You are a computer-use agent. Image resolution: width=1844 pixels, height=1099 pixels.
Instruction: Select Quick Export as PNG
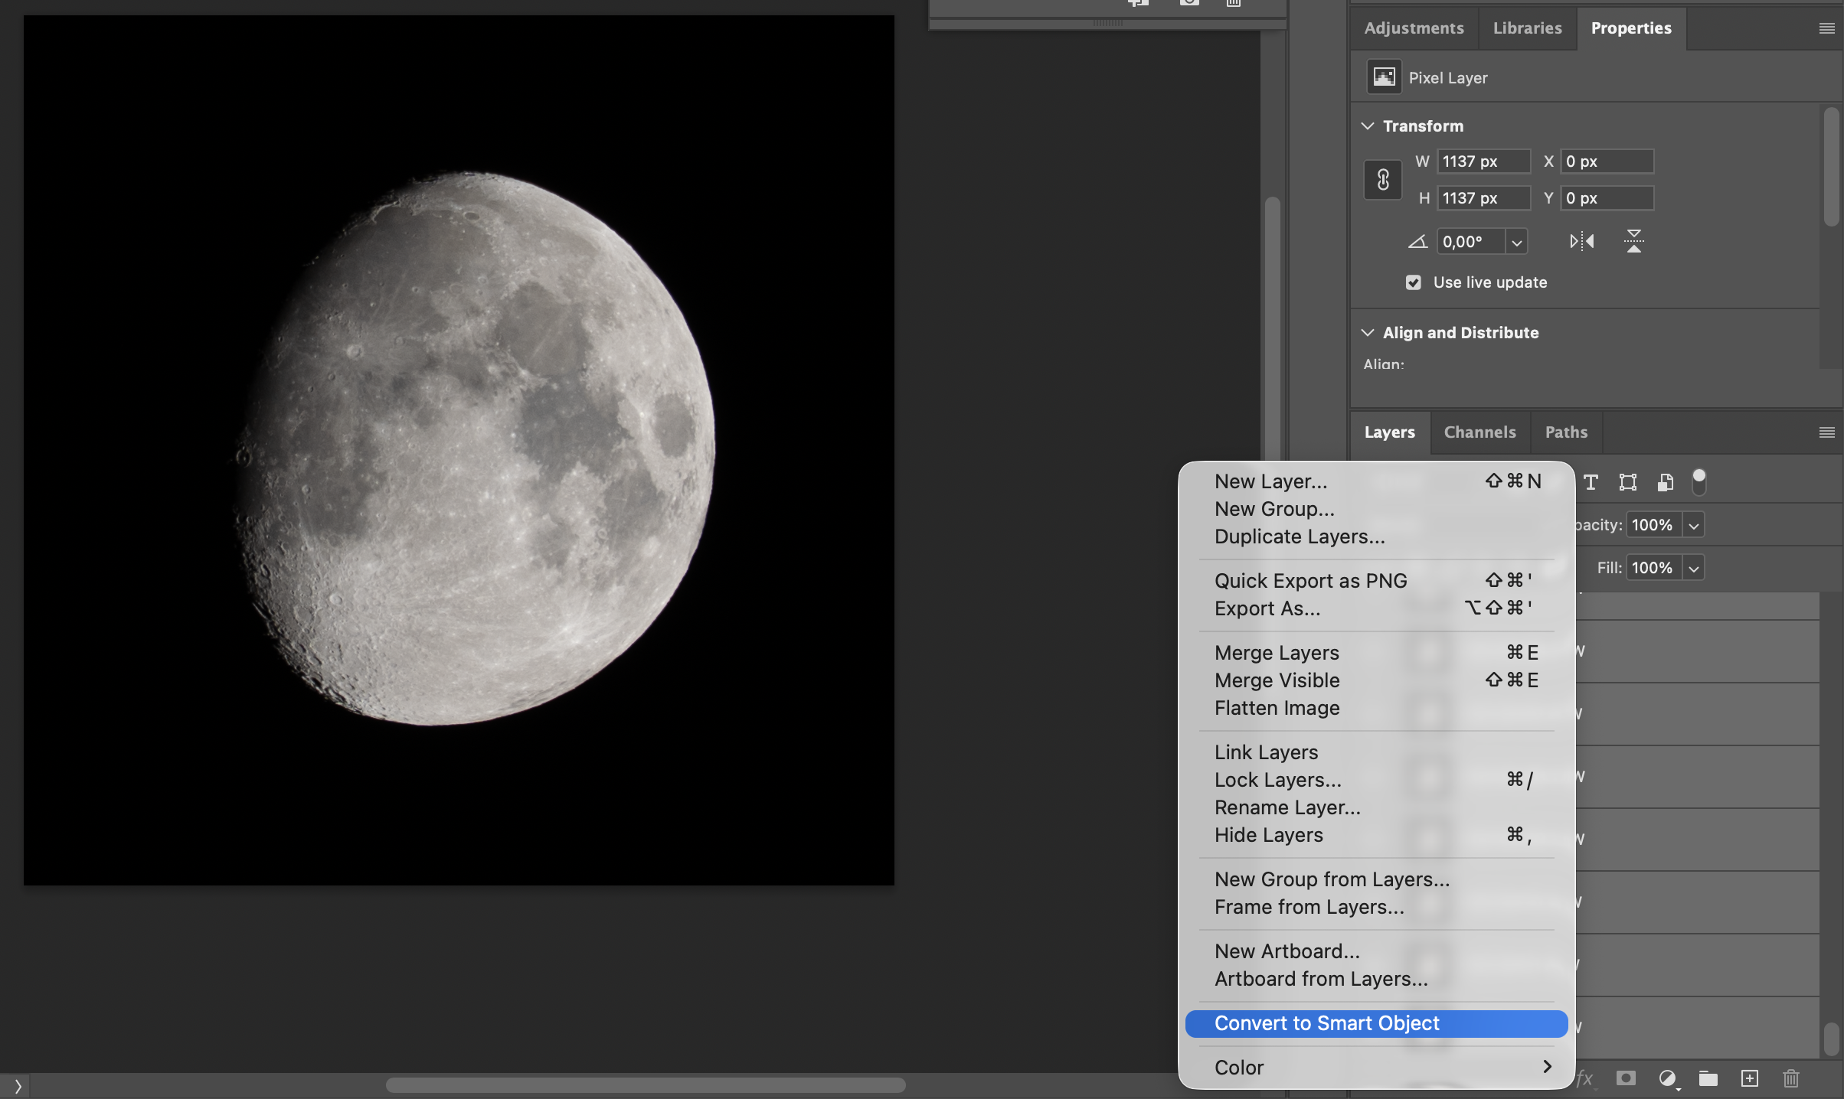(1310, 580)
